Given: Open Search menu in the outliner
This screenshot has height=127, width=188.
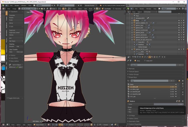Looking at the screenshot, I should tap(140, 12).
